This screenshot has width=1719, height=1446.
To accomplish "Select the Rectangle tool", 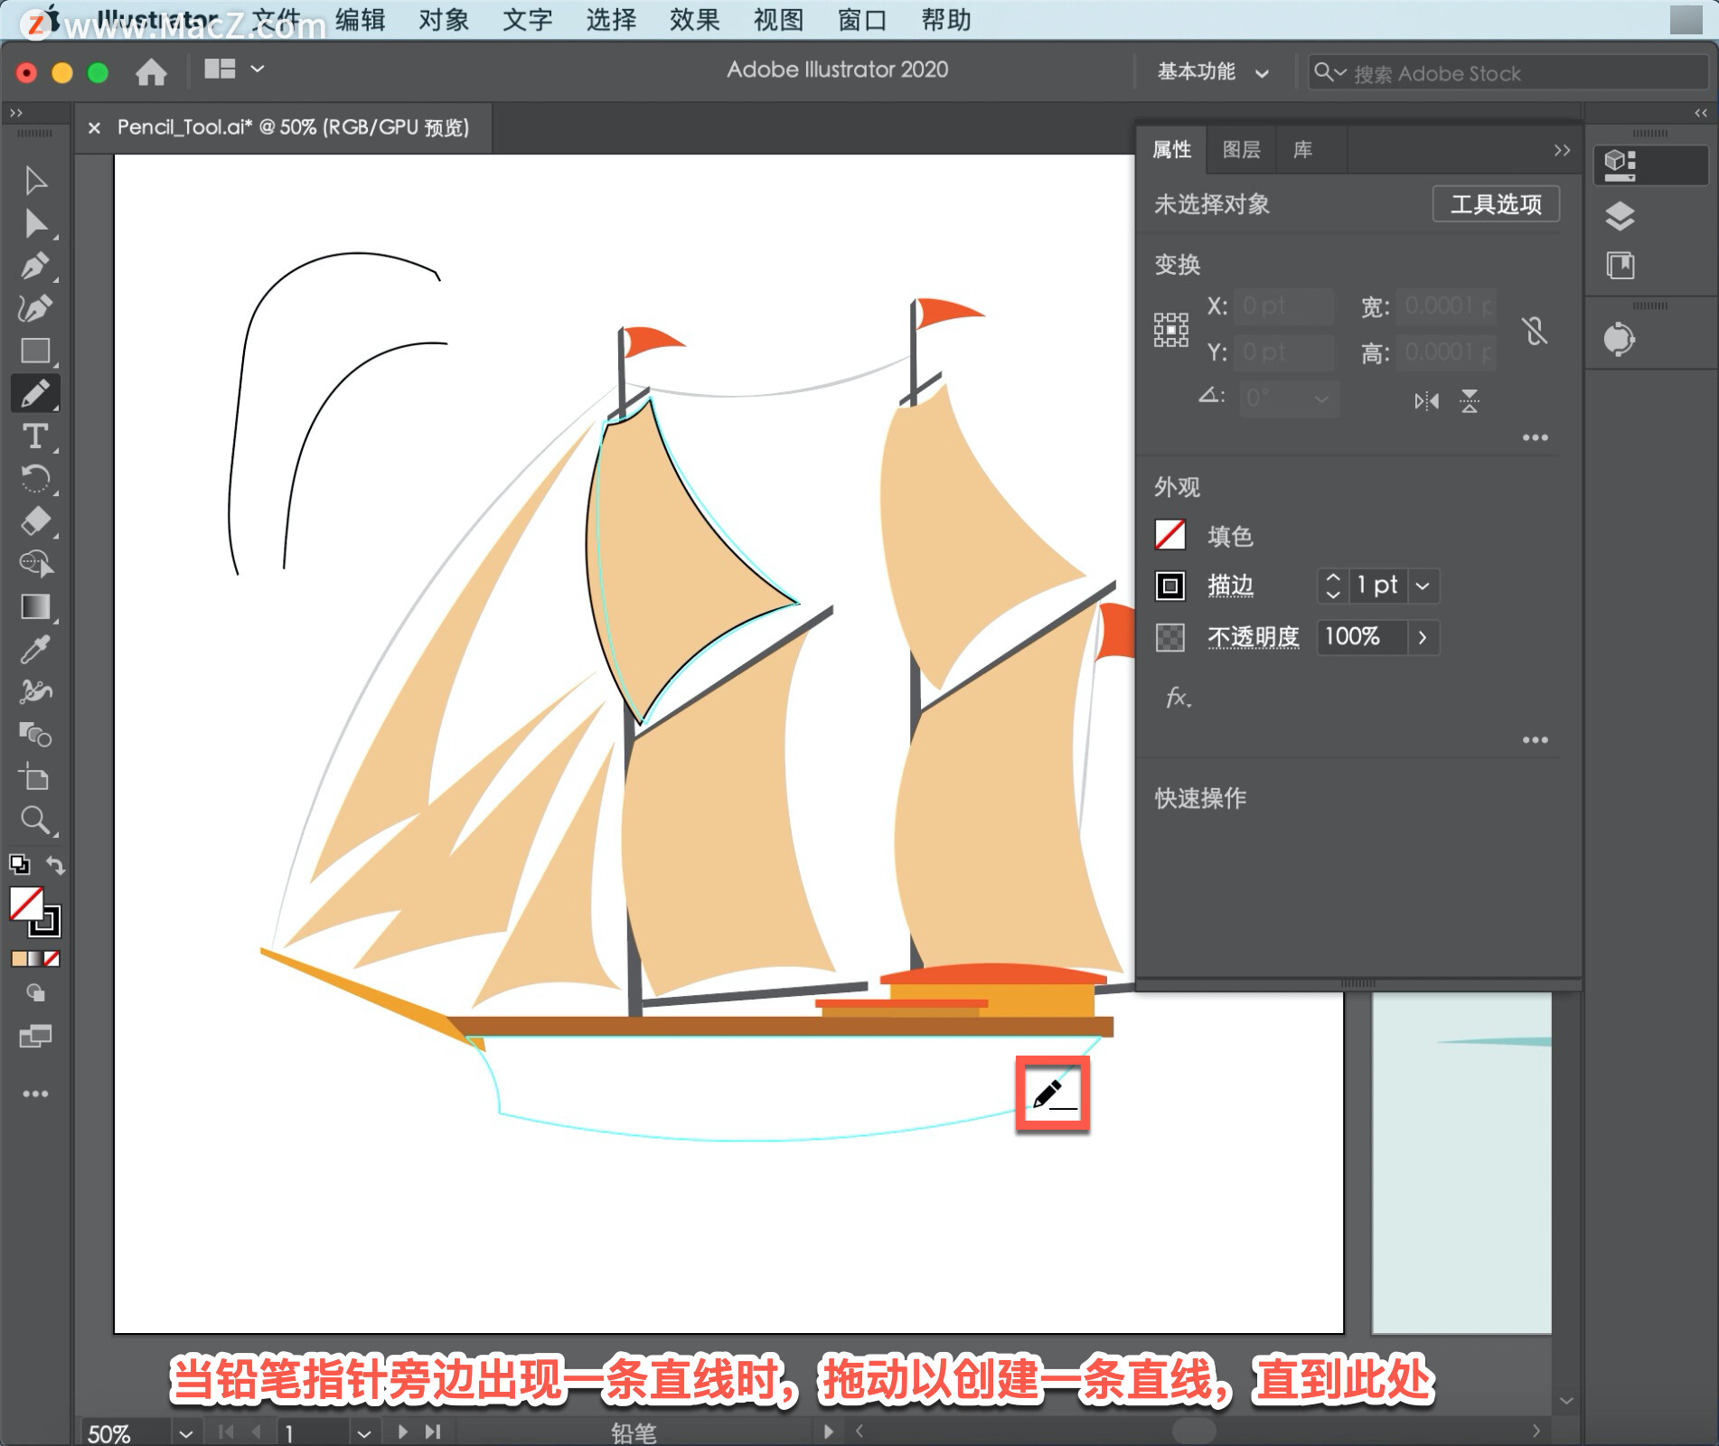I will (x=35, y=351).
